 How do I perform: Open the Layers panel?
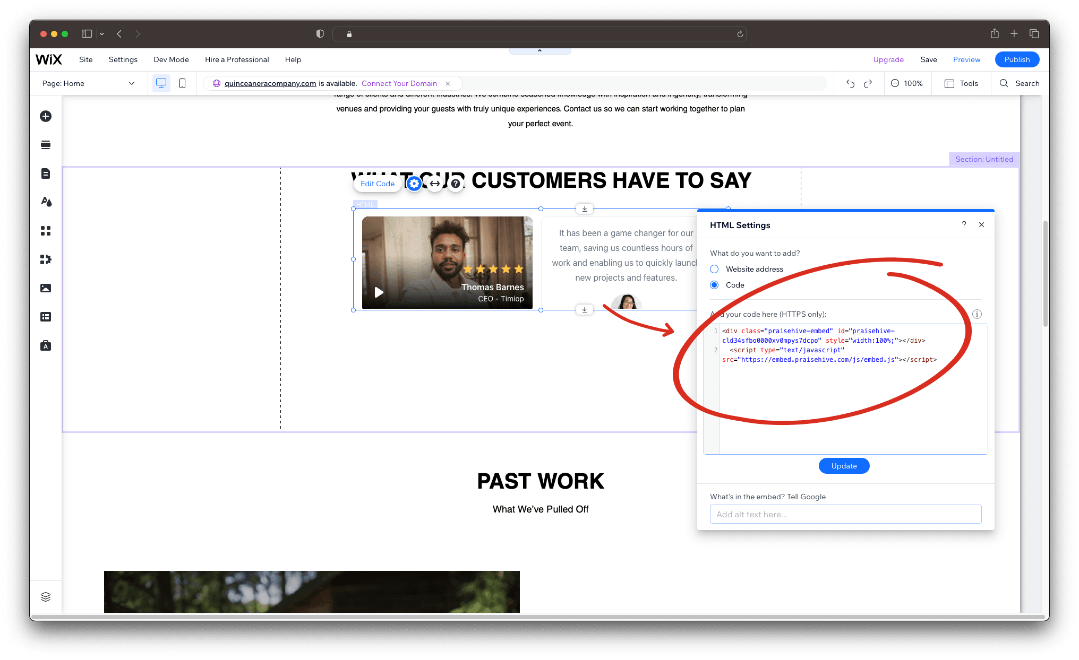pos(46,596)
